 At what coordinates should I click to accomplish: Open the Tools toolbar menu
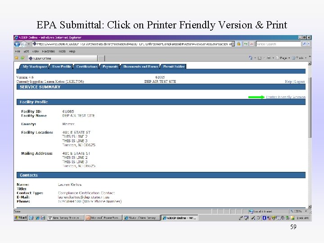(299, 58)
